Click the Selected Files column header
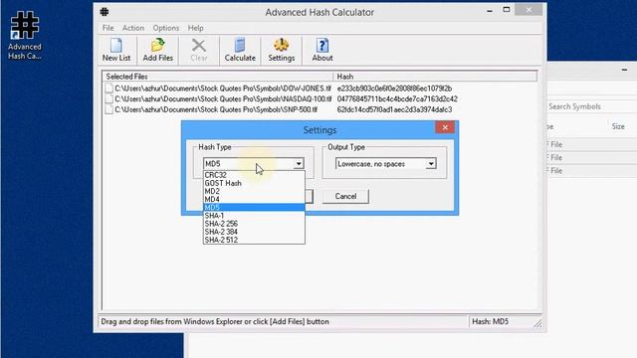The height and width of the screenshot is (358, 637). [217, 77]
